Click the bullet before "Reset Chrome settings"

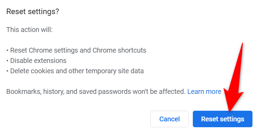[7, 51]
